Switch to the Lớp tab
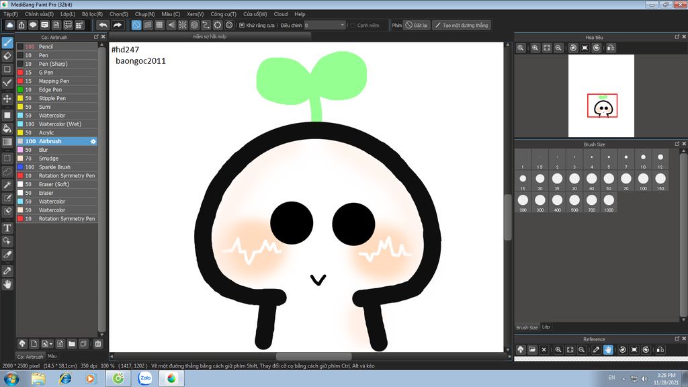Screen dimensions: 688x387 546,327
